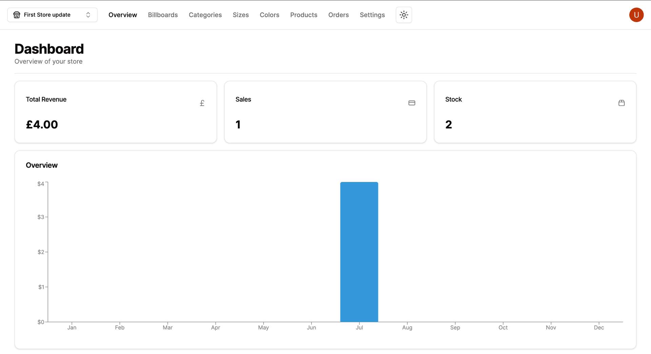This screenshot has width=651, height=354.
Task: Select the Sales card
Action: (x=325, y=112)
